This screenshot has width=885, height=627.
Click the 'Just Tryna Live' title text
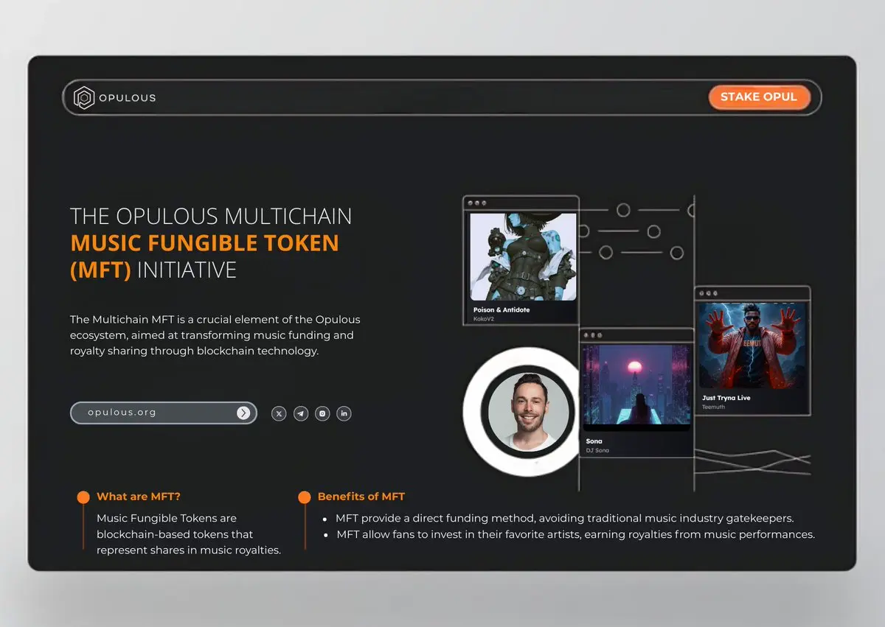click(x=726, y=398)
